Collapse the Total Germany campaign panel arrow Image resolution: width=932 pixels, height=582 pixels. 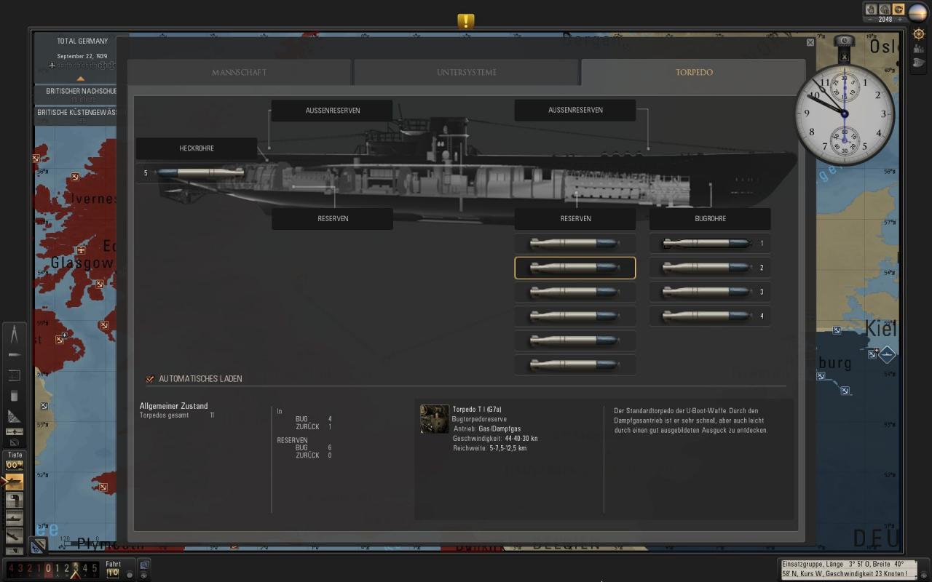tap(81, 79)
